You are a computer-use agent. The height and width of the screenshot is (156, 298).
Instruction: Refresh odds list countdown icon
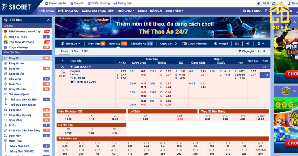(x=259, y=51)
